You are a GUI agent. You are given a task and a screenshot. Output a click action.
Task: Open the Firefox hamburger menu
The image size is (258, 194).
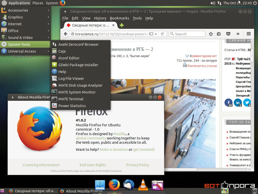point(249,34)
